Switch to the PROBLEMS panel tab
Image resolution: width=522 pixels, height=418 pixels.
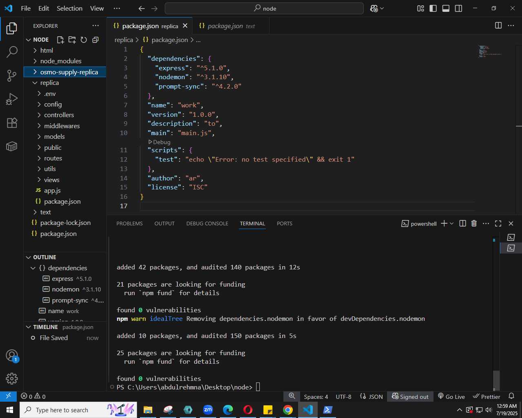[x=130, y=223]
